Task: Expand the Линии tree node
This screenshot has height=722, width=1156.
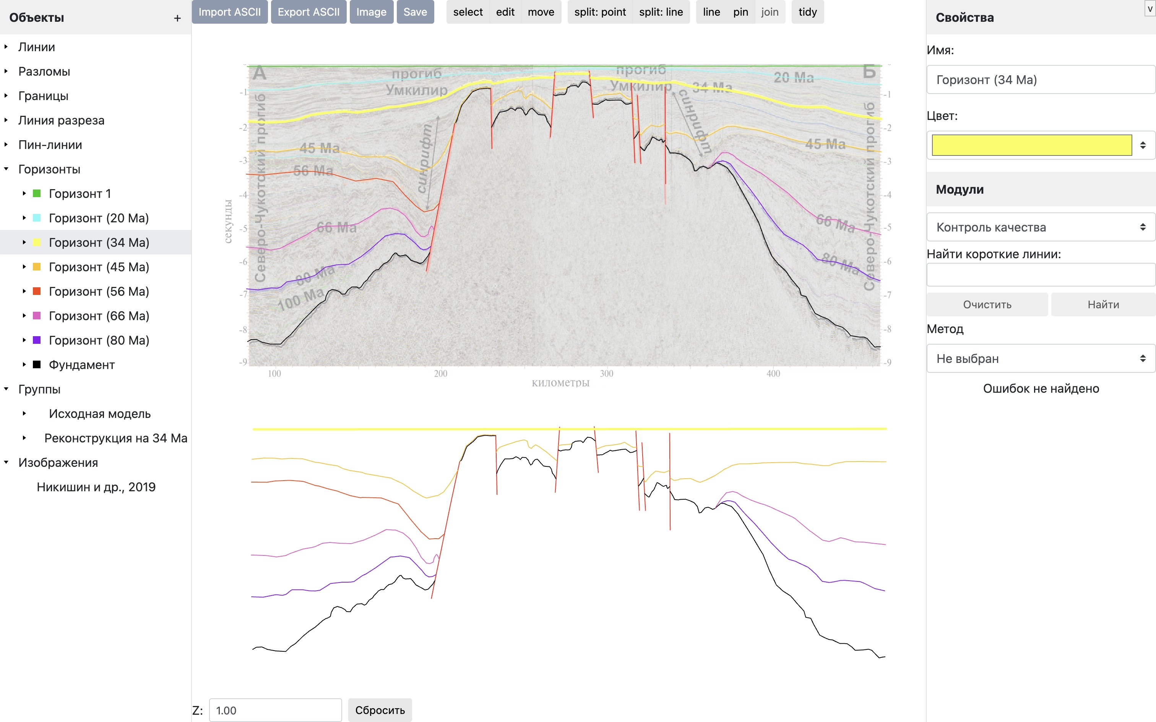Action: click(6, 47)
